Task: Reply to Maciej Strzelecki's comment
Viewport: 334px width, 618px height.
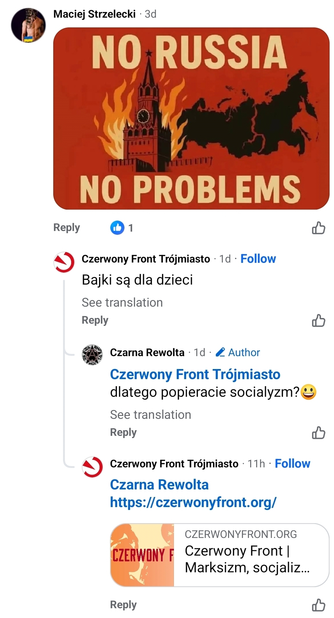Action: coord(66,228)
